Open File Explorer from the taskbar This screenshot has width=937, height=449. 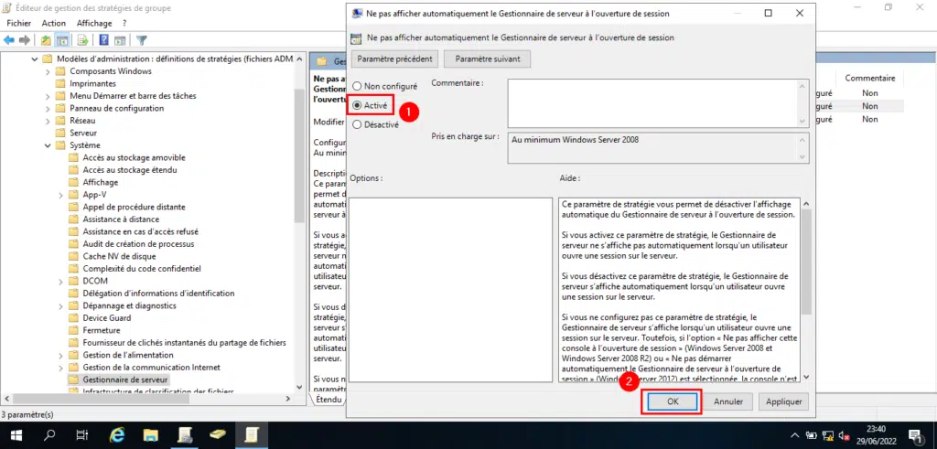coord(151,435)
